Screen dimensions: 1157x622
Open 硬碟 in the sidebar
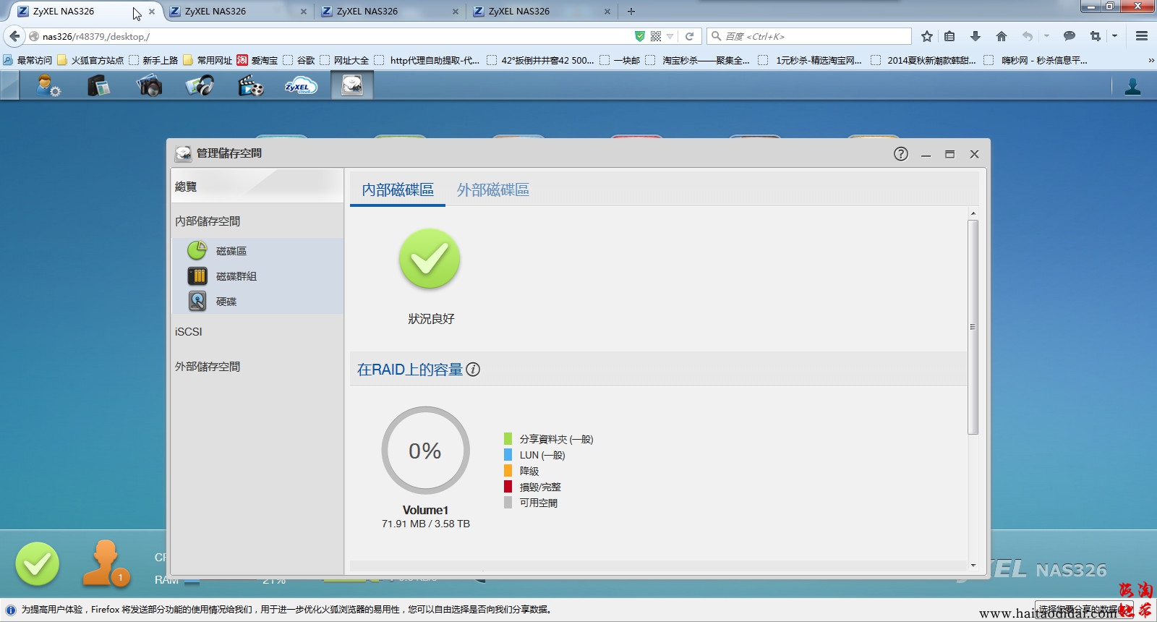[226, 302]
